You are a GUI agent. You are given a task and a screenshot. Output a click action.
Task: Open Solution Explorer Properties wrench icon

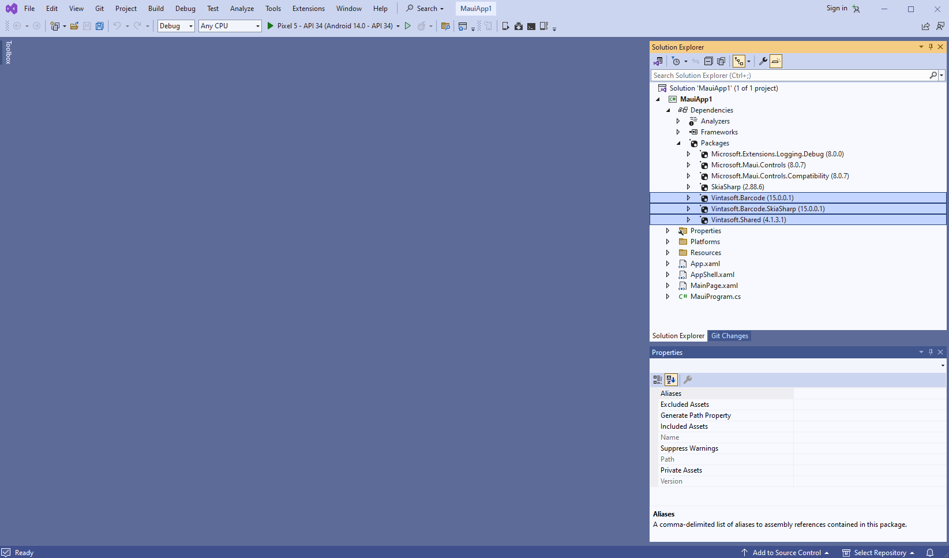click(x=763, y=61)
